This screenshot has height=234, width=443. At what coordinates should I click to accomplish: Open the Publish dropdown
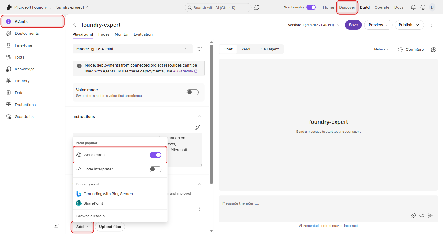click(x=409, y=25)
